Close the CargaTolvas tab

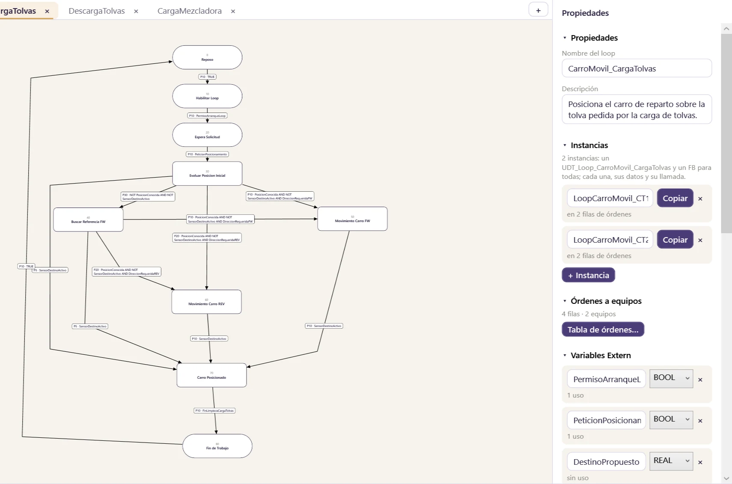(x=47, y=11)
